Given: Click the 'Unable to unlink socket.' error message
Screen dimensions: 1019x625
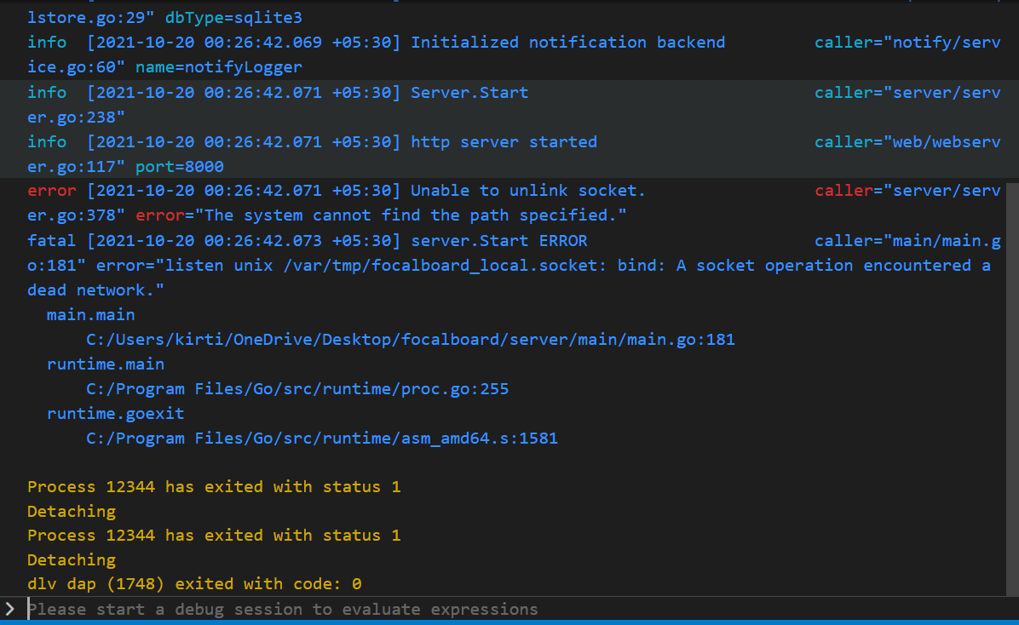Looking at the screenshot, I should click(x=527, y=191).
